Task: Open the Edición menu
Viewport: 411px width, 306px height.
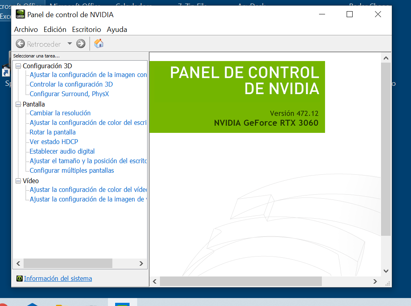Action: [55, 30]
